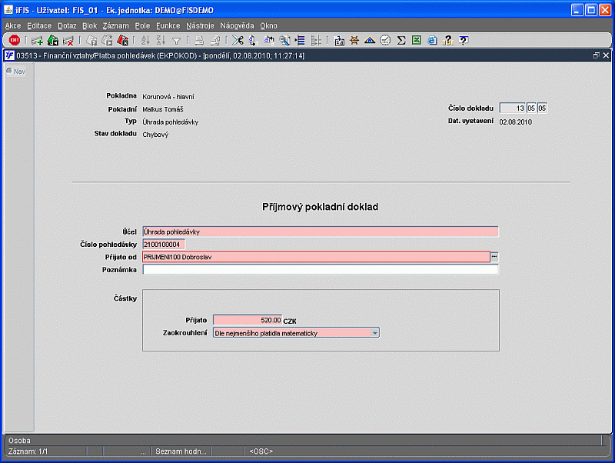Viewport: 615px width, 463px height.
Task: Click the empty Poznámka field
Action: [321, 269]
